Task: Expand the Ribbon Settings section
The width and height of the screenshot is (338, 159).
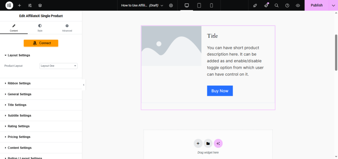Action: tap(19, 83)
